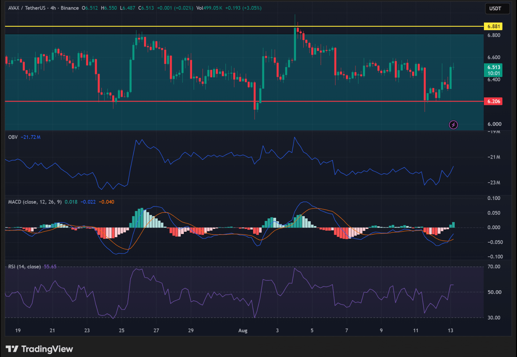Click the 19 date marker on time axis
The image size is (517, 357).
[x=18, y=331]
